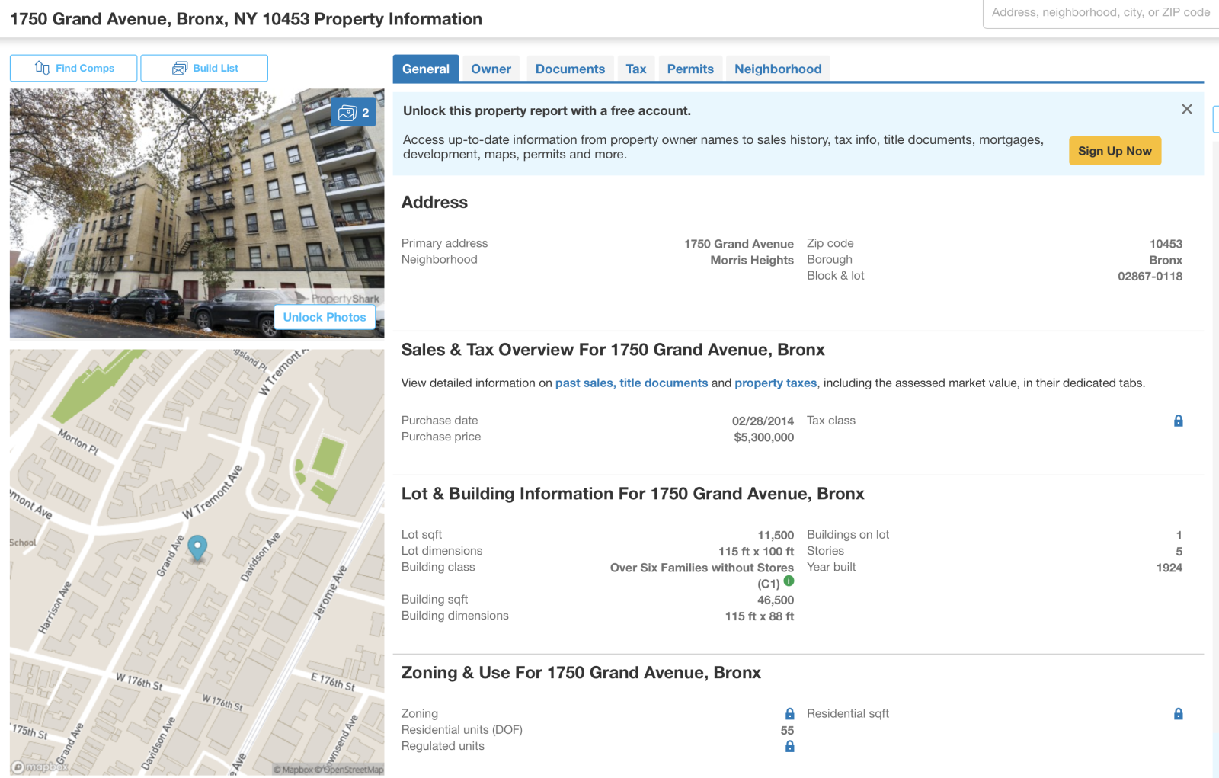Click the lock icon beside Residential sqft
The height and width of the screenshot is (778, 1219).
tap(1178, 714)
